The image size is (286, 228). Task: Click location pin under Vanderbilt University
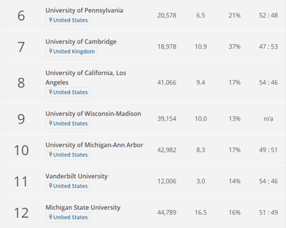tap(50, 186)
